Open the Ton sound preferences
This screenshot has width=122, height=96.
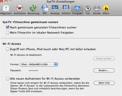point(88,10)
